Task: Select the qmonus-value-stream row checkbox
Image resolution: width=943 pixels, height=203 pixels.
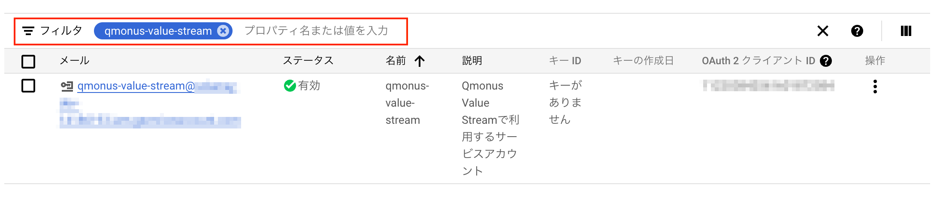Action: (x=28, y=86)
